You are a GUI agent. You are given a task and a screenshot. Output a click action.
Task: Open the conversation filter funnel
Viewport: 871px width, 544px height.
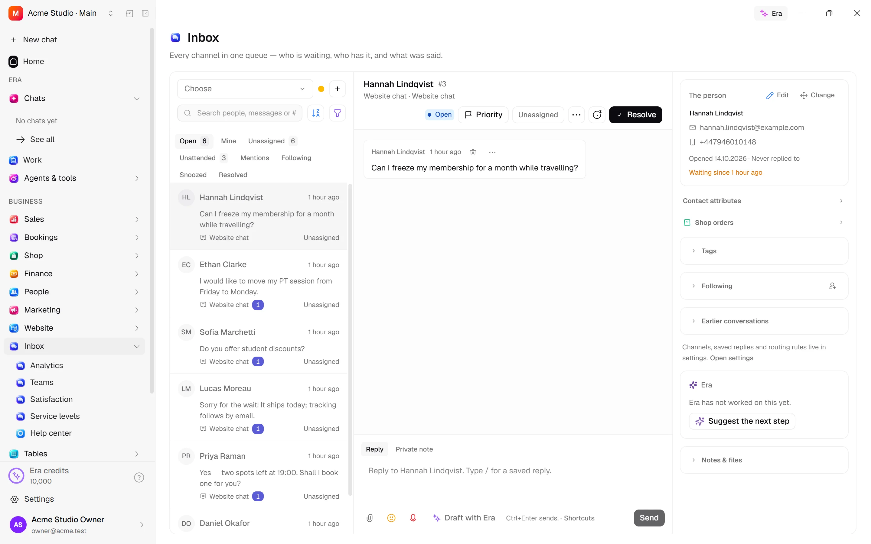tap(337, 113)
